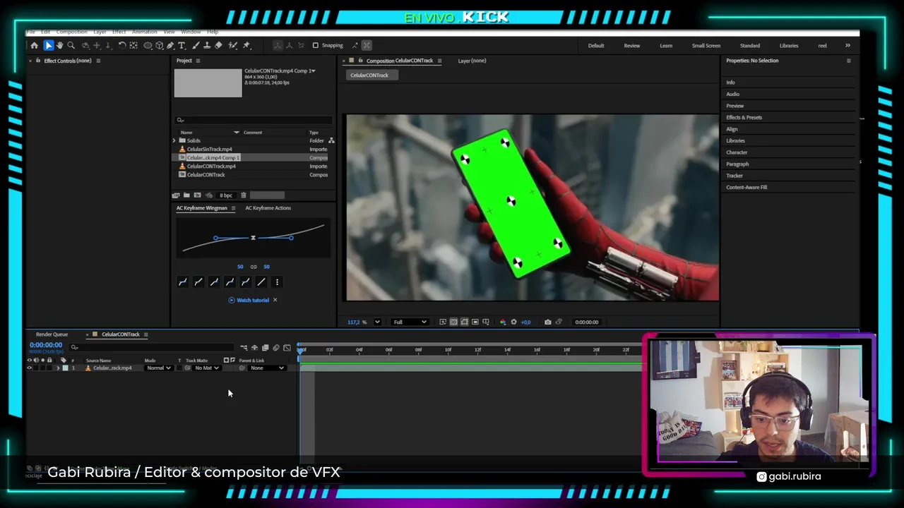Select the Hand tool

[x=59, y=45]
